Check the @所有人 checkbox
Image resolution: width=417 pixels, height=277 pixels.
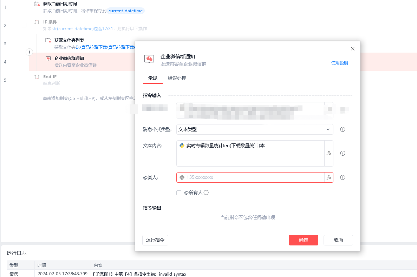click(x=179, y=193)
